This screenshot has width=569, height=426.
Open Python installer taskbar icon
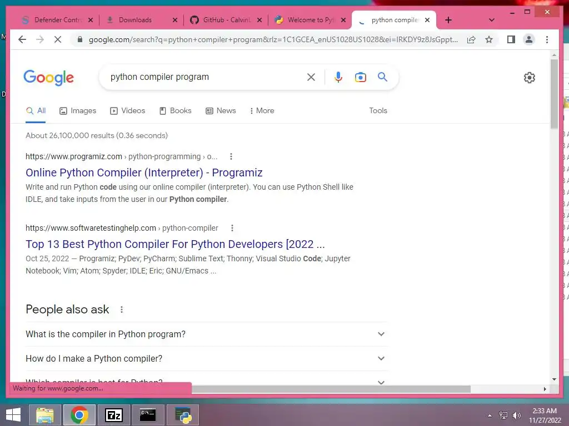183,415
